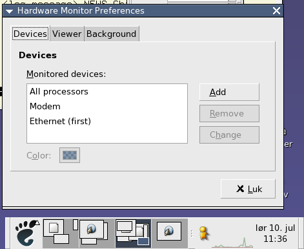Click the Luk close button
The width and height of the screenshot is (304, 249).
pyautogui.click(x=248, y=189)
